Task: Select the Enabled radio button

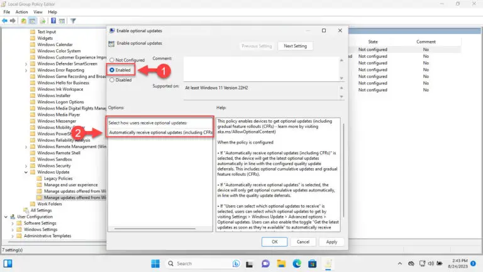Action: point(112,70)
